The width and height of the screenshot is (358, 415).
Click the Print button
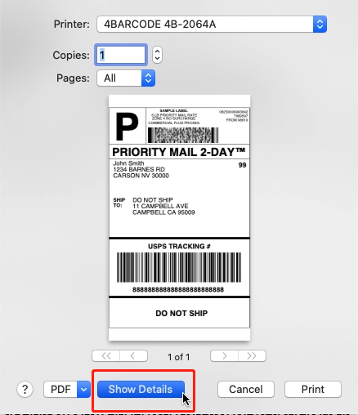pos(313,389)
